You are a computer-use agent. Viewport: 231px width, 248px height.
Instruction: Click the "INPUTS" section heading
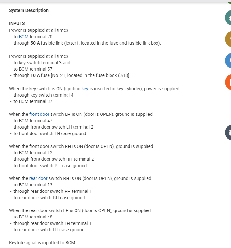pyautogui.click(x=17, y=23)
